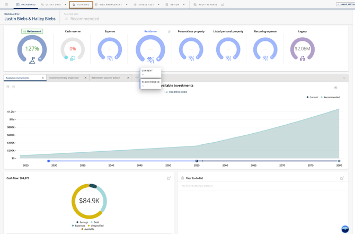Open the hamburger menu icon
This screenshot has height=234, width=355.
6,5
